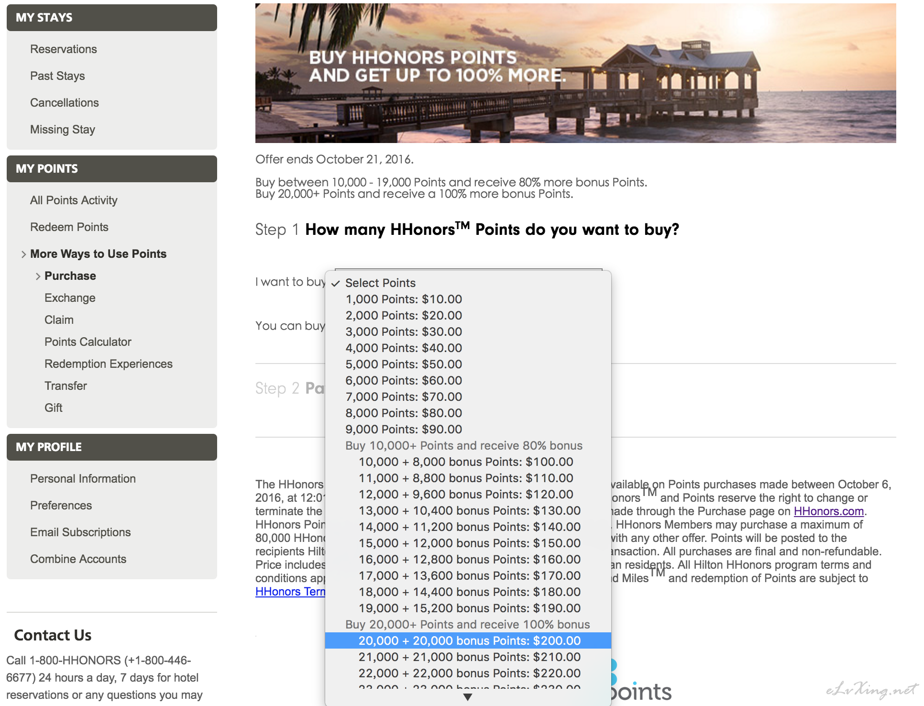924x706 pixels.
Task: Select 14,000 + 11,200 bonus Points option
Action: pyautogui.click(x=468, y=527)
